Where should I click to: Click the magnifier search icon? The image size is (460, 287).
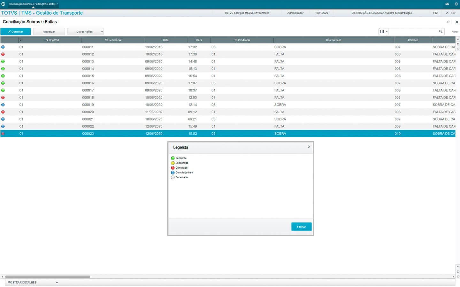point(441,32)
